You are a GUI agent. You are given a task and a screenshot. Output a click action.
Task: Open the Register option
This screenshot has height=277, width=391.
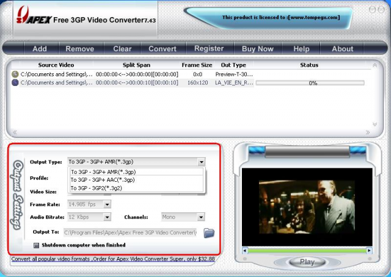(x=209, y=48)
